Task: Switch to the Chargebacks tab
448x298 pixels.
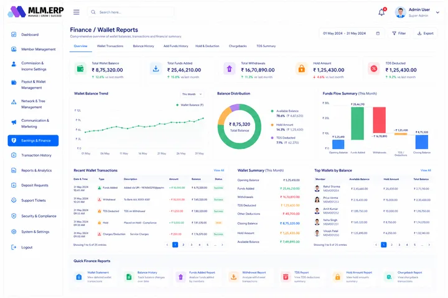Action: 238,46
